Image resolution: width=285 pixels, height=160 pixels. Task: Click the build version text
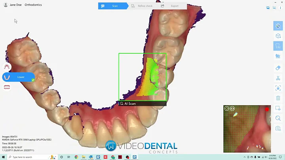pyautogui.click(x=18, y=150)
